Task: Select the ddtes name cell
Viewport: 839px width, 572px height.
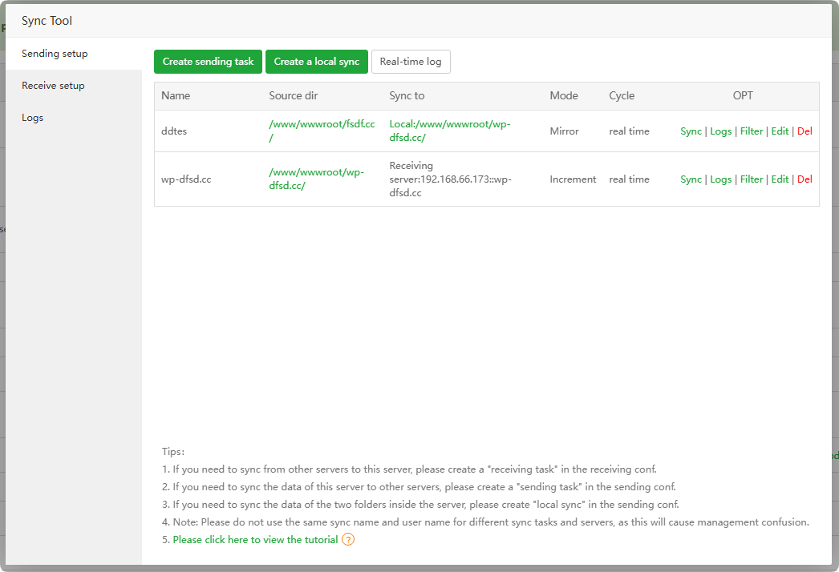Action: pos(174,131)
